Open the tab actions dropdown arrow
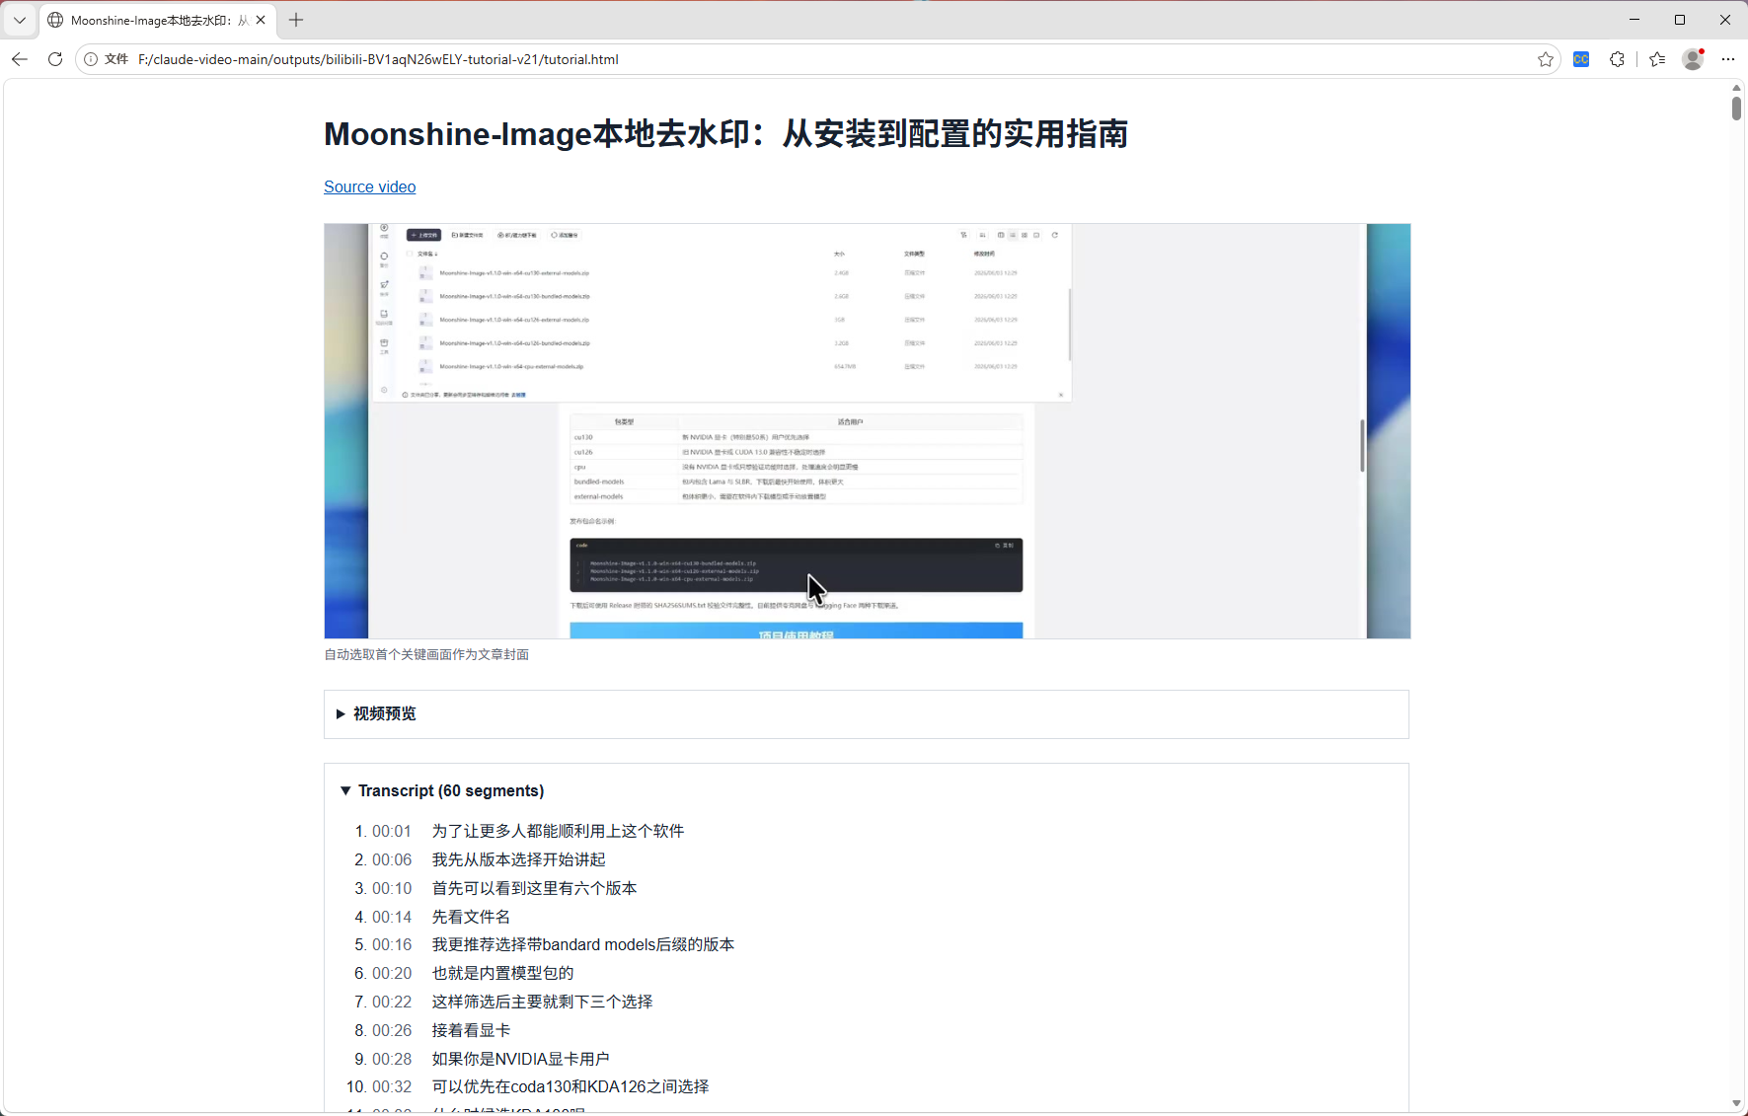Image resolution: width=1748 pixels, height=1116 pixels. pyautogui.click(x=20, y=20)
